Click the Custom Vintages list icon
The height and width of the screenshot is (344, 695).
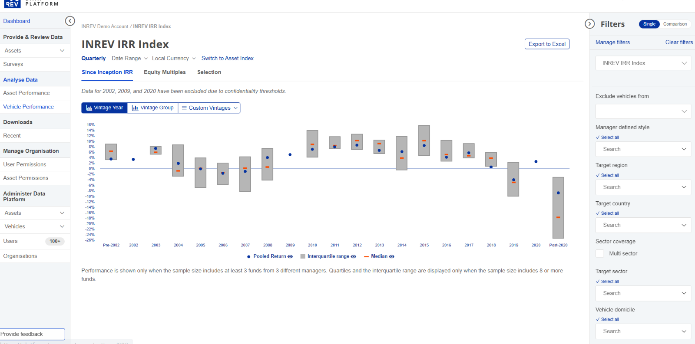point(184,108)
